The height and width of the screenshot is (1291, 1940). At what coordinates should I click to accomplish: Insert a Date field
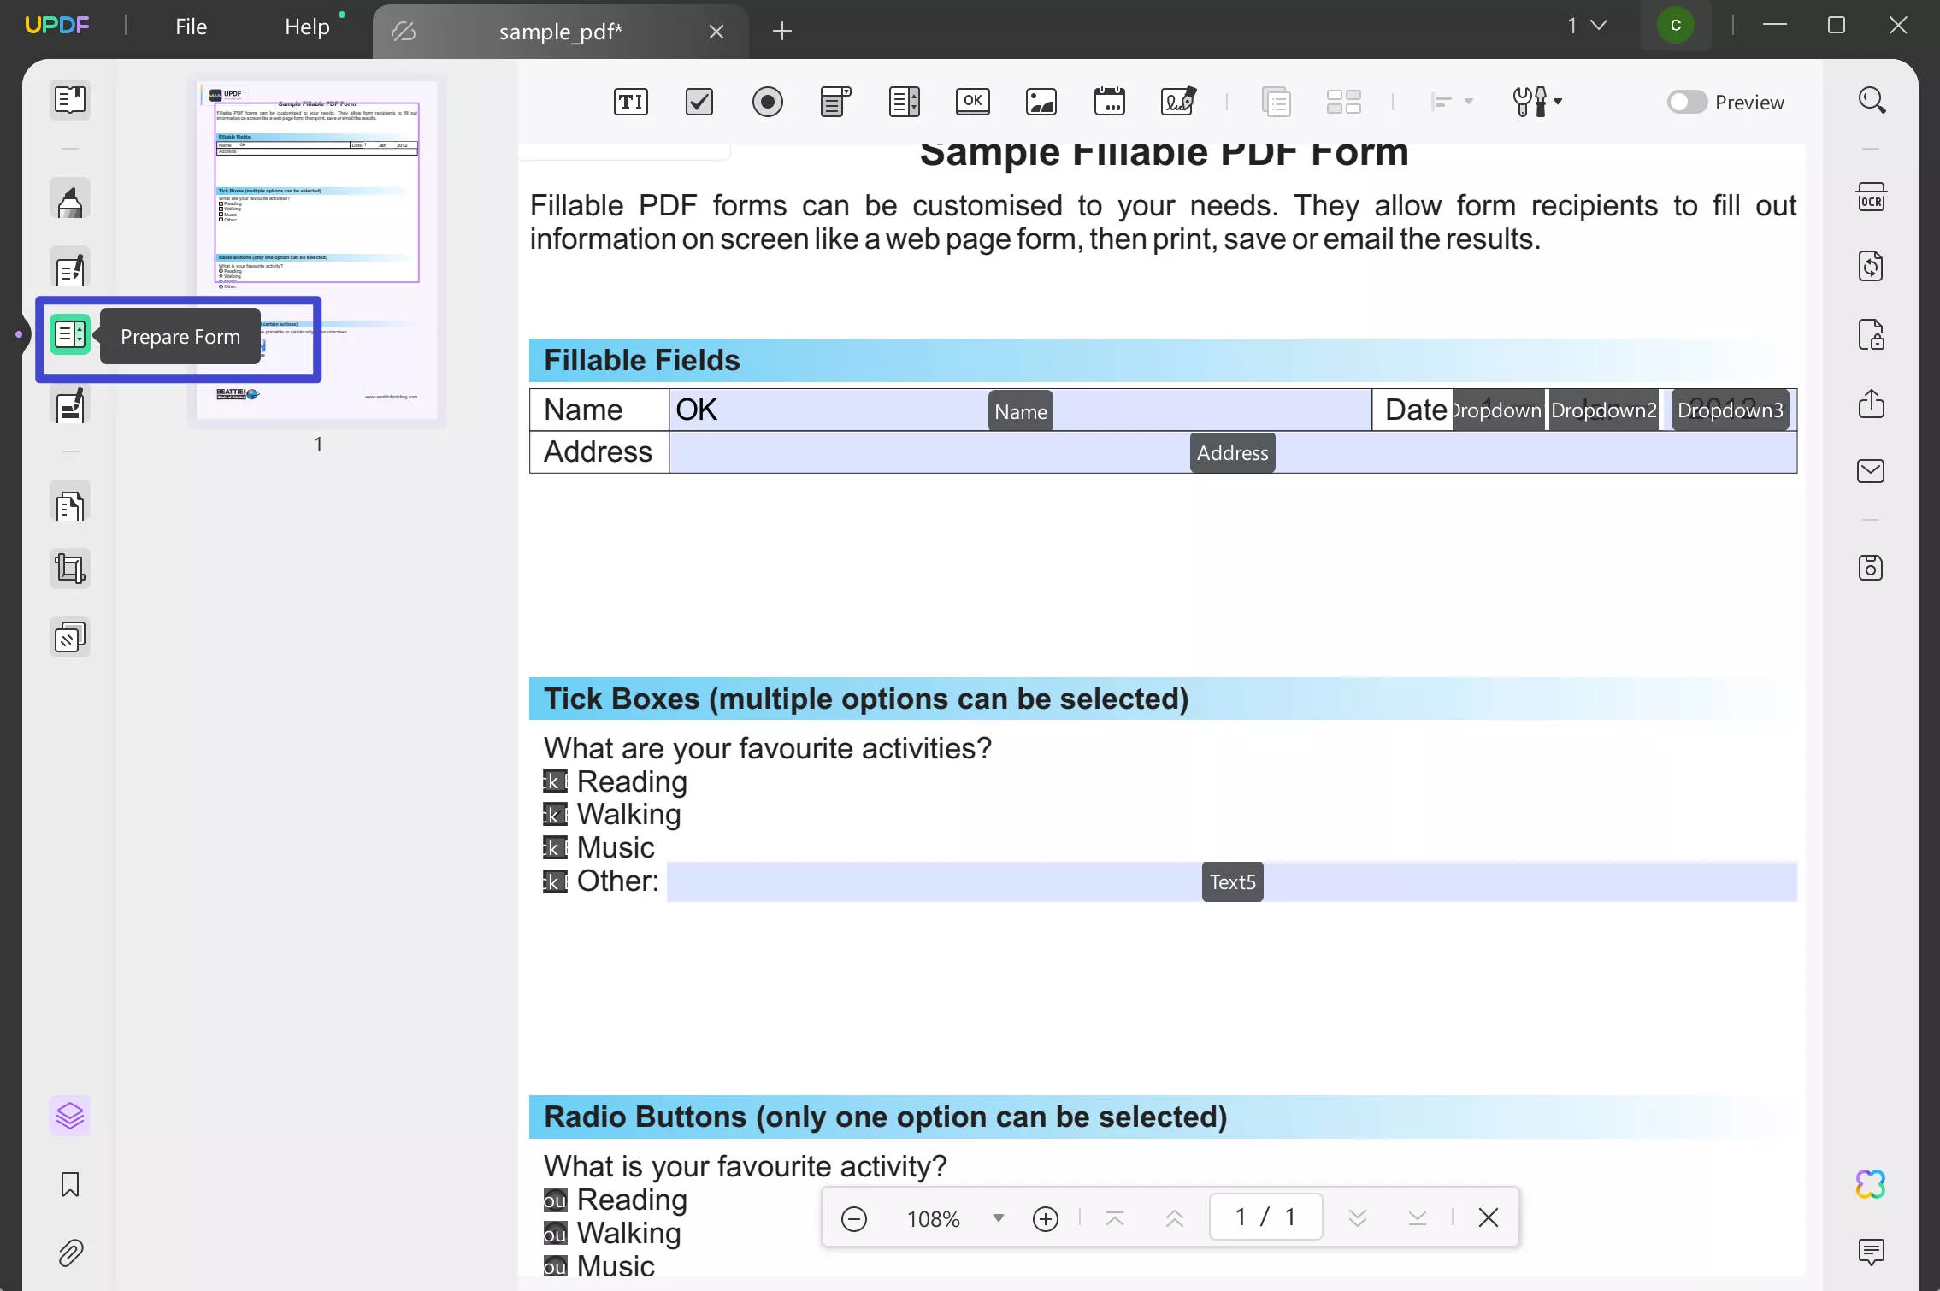click(x=1110, y=102)
